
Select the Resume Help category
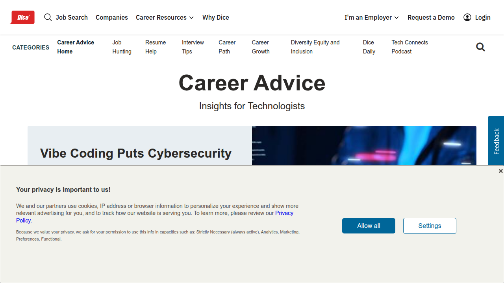156,47
